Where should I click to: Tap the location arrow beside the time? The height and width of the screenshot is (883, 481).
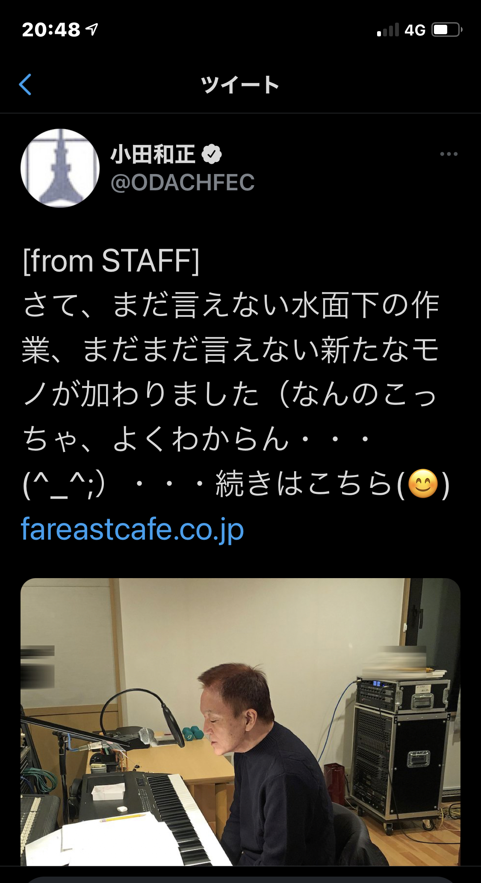click(x=91, y=29)
